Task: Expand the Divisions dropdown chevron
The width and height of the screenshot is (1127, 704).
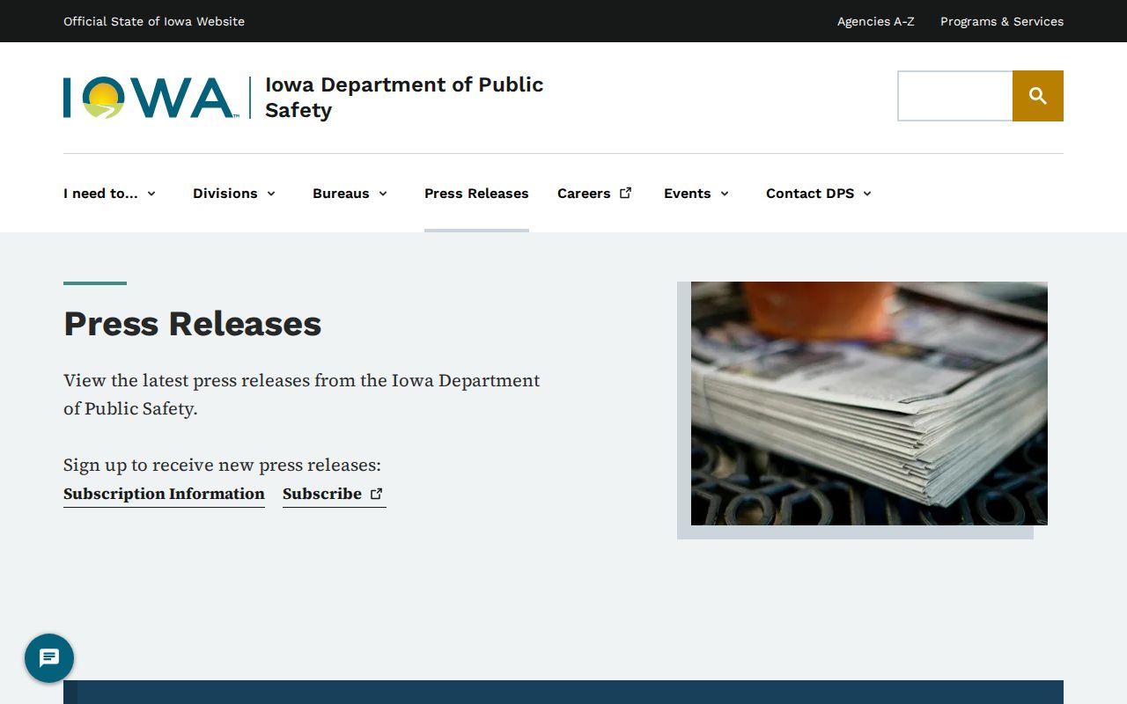Action: (271, 194)
